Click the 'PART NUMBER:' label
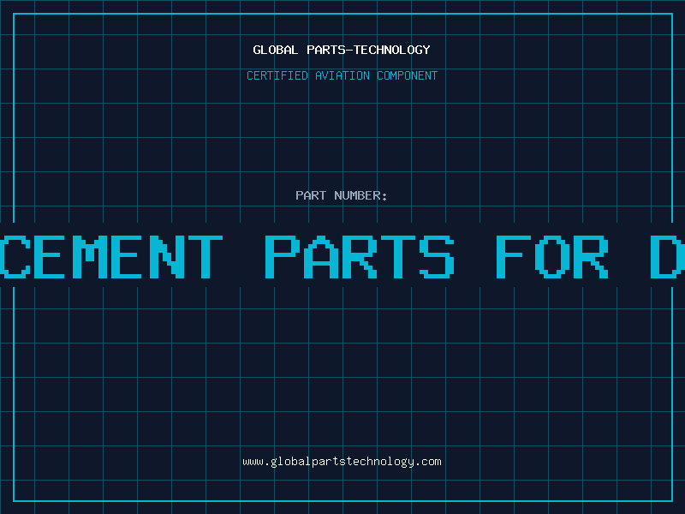Image resolution: width=685 pixels, height=514 pixels. [342, 195]
